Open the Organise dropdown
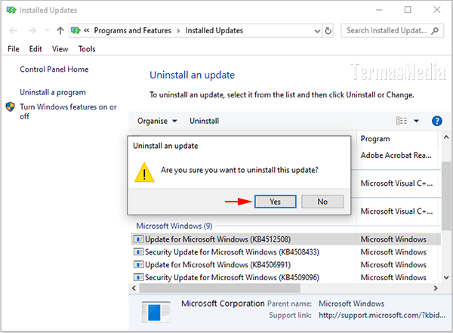 (157, 121)
